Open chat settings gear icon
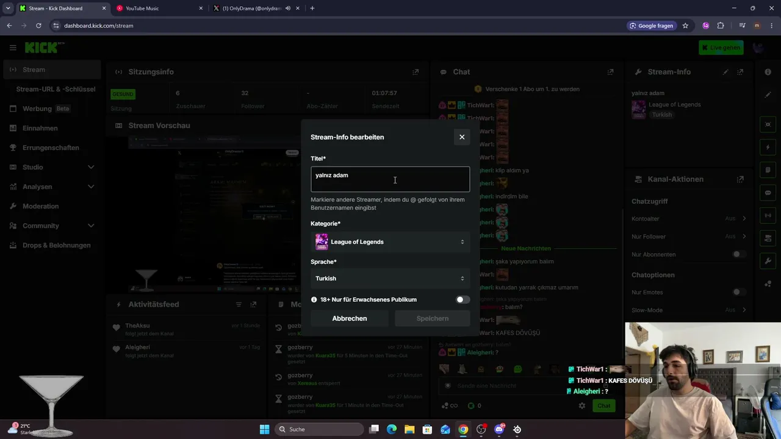781x439 pixels. [582, 405]
